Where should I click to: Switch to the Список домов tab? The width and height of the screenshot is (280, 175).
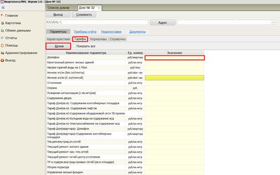click(x=58, y=8)
